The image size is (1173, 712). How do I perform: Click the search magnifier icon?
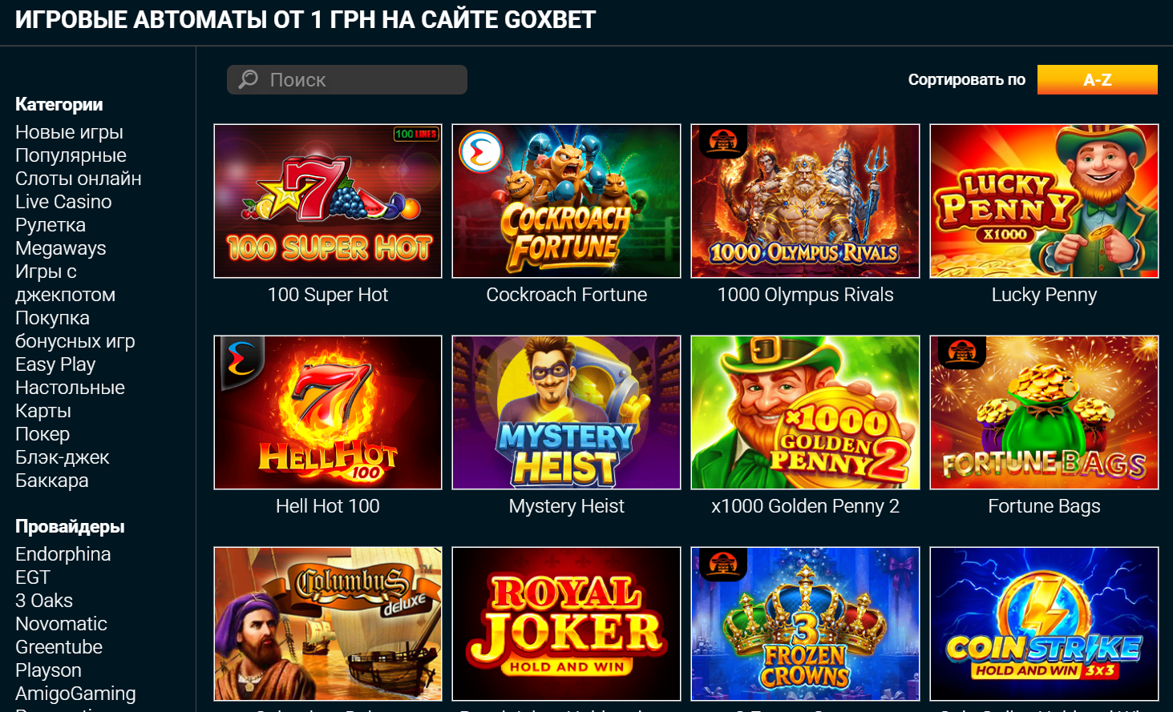(x=249, y=79)
